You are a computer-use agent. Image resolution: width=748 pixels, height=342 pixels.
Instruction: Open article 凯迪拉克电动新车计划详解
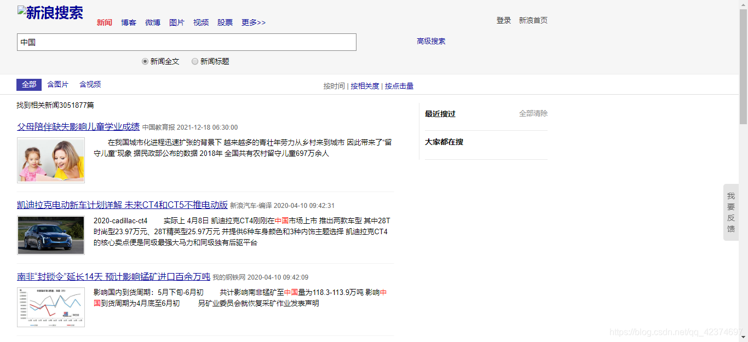122,205
